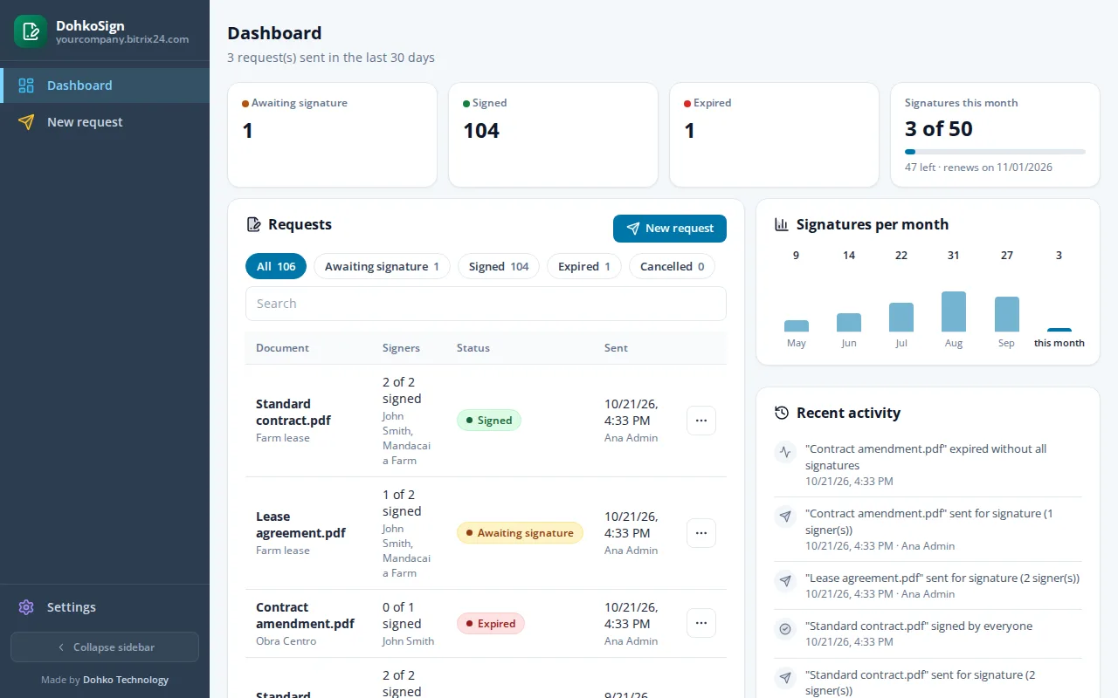Click the Jul bar in the chart
1118x698 pixels.
[901, 318]
